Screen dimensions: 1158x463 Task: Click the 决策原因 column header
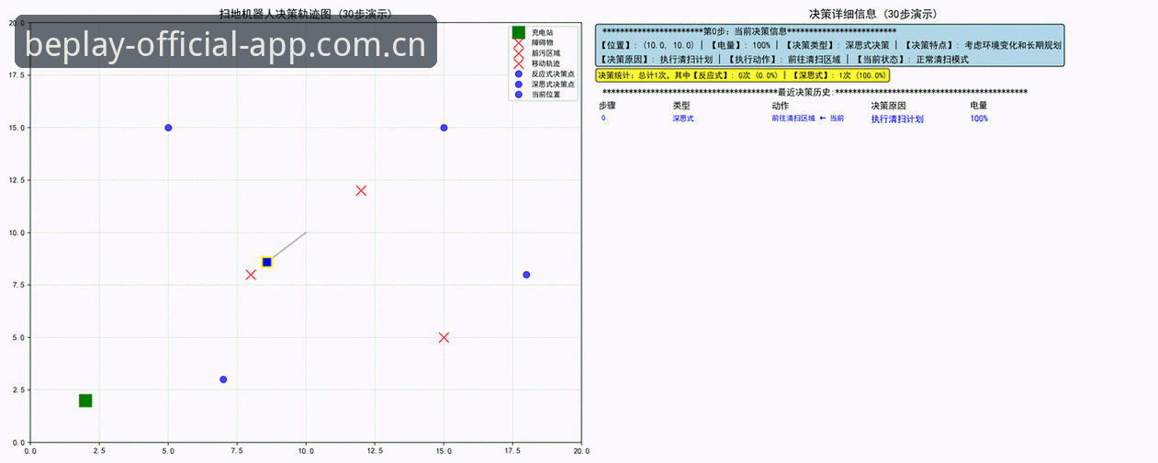point(888,106)
